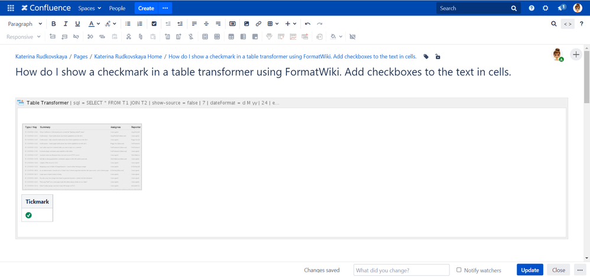The image size is (590, 277).
Task: Toggle bold formatting
Action: pos(53,24)
